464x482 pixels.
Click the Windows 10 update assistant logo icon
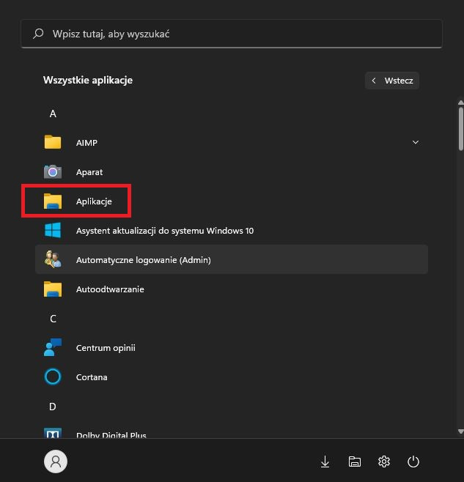pyautogui.click(x=53, y=230)
